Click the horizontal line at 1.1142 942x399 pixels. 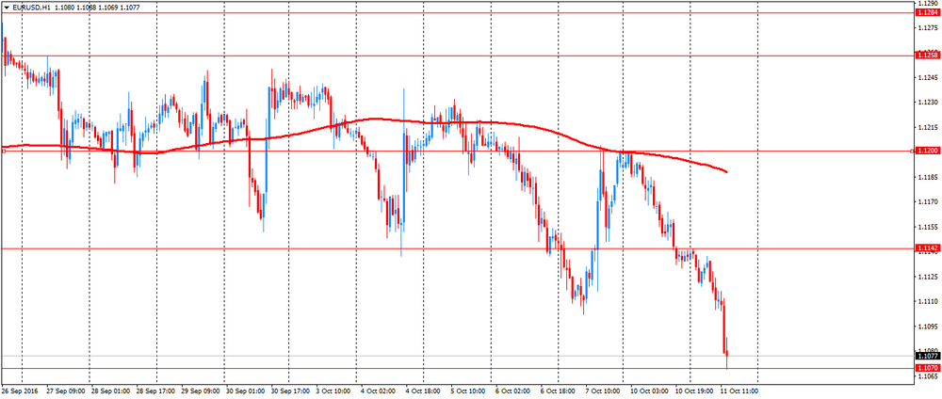click(x=457, y=247)
